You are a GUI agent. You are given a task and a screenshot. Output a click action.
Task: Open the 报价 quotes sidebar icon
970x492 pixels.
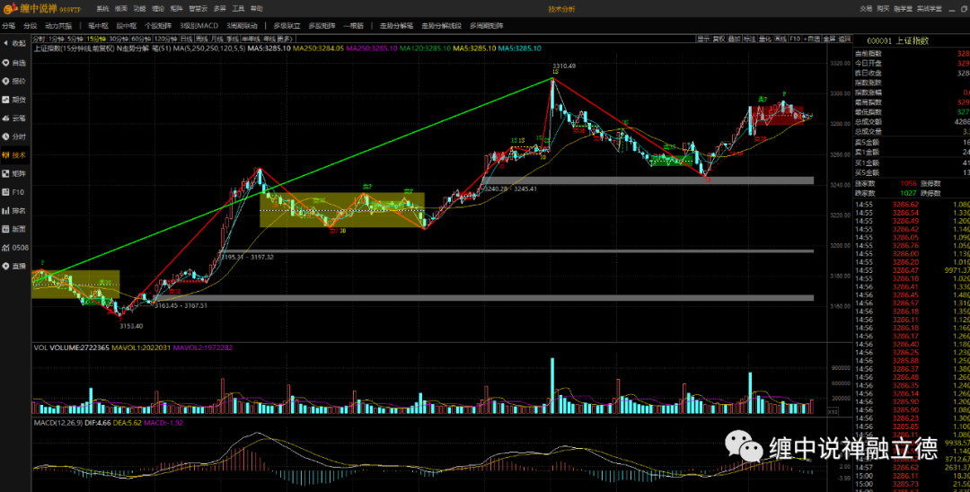(14, 81)
